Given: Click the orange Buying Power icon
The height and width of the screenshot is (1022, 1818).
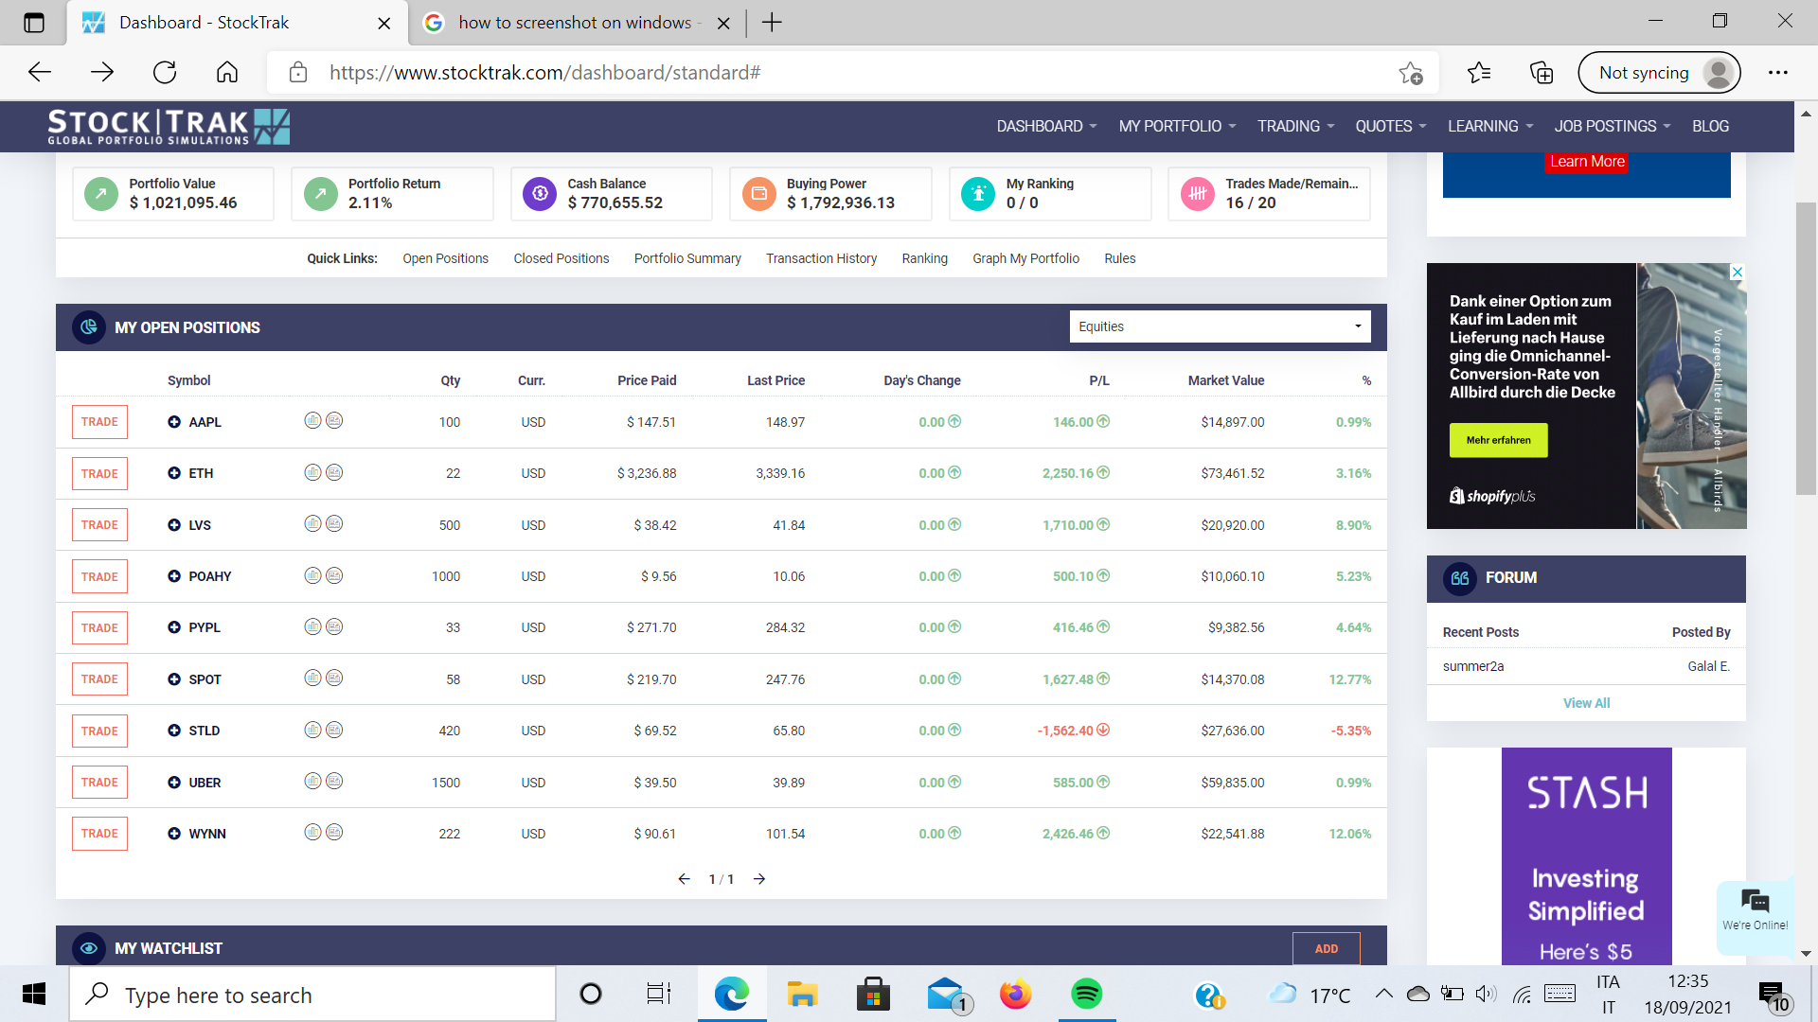Looking at the screenshot, I should [x=758, y=194].
